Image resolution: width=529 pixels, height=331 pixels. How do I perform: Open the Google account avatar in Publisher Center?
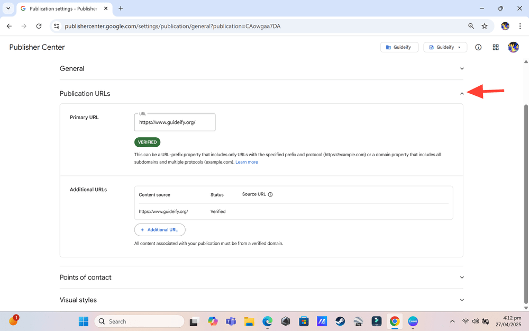[x=513, y=47]
